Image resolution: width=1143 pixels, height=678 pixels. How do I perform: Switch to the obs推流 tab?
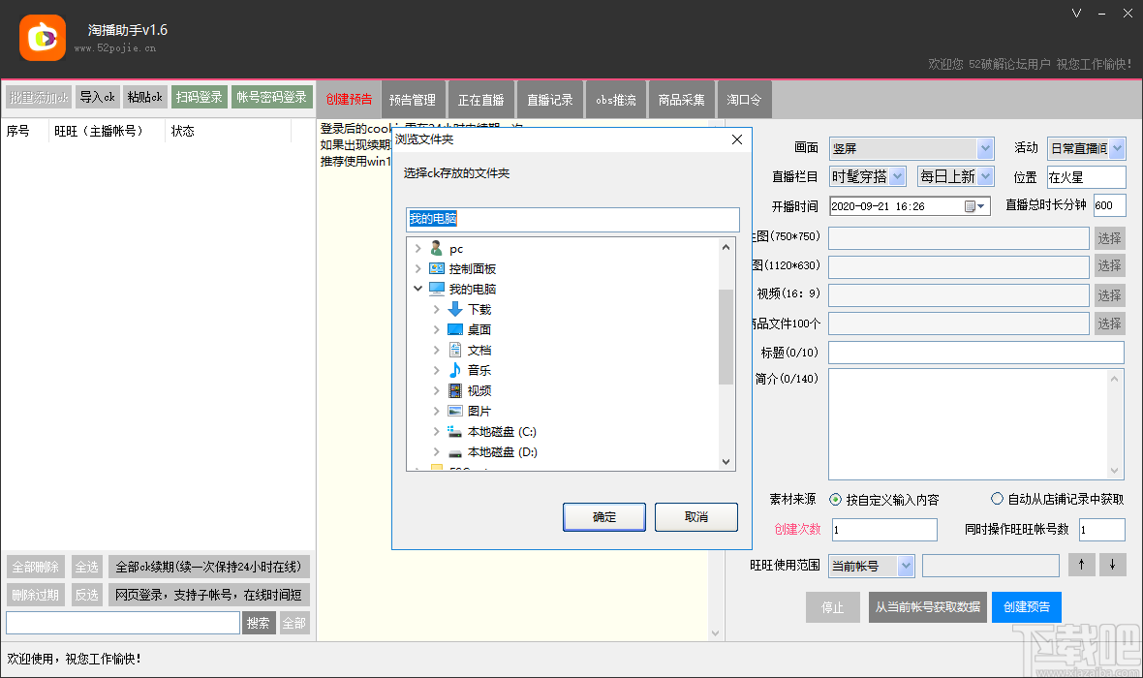pos(616,99)
